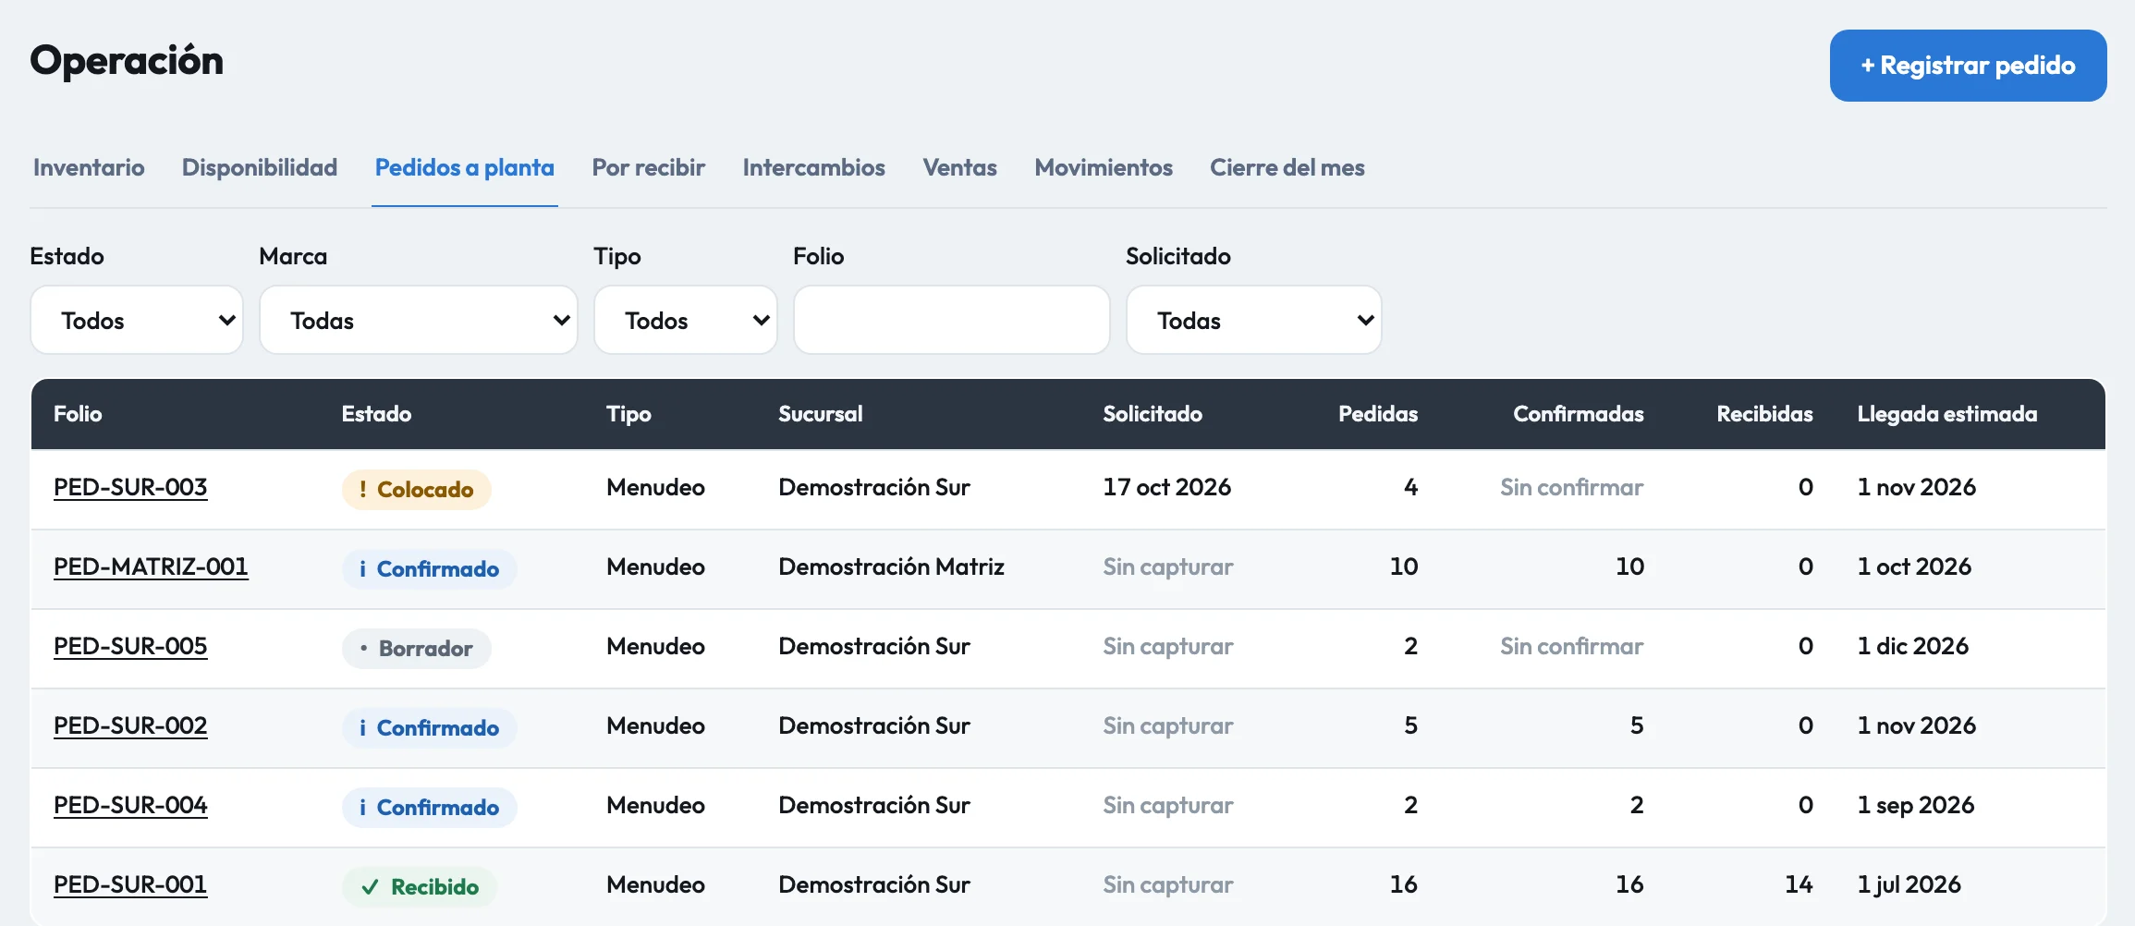The height and width of the screenshot is (926, 2135).
Task: Click Sin confirmar in PED-SUR-003 row
Action: click(1572, 487)
